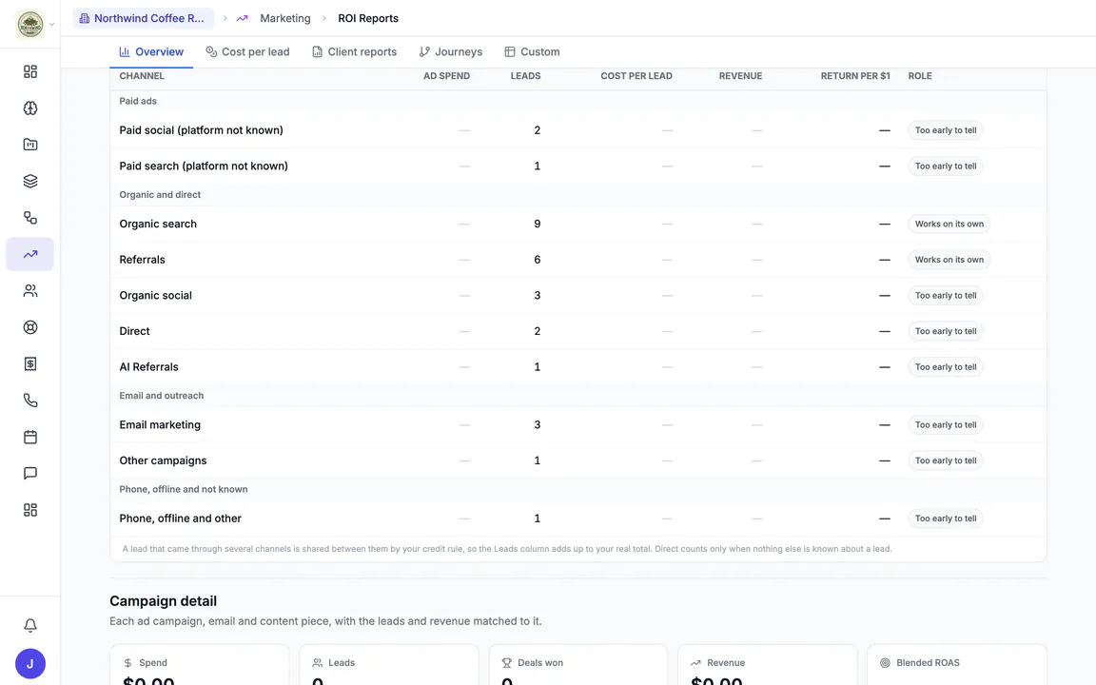Open the dashboard grid icon in sidebar
The image size is (1096, 685).
click(30, 72)
